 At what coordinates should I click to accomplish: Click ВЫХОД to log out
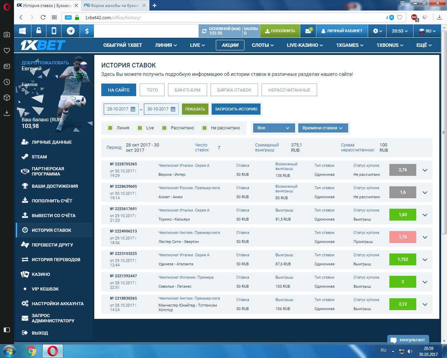click(39, 333)
